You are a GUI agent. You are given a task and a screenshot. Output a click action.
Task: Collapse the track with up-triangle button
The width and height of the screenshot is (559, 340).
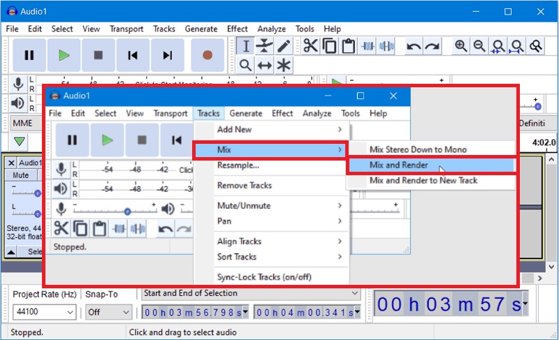click(x=11, y=252)
